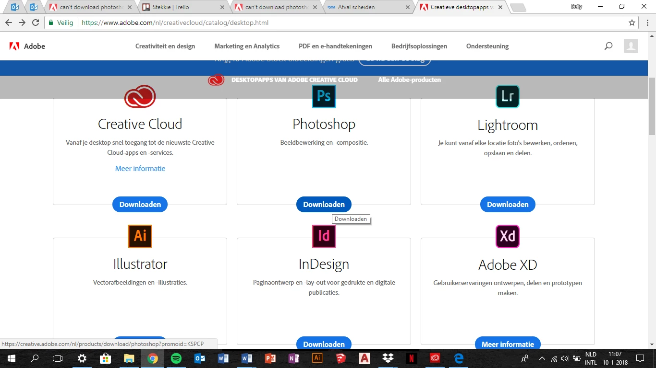Open Microsoft Edge from the taskbar
This screenshot has width=656, height=368.
[459, 358]
